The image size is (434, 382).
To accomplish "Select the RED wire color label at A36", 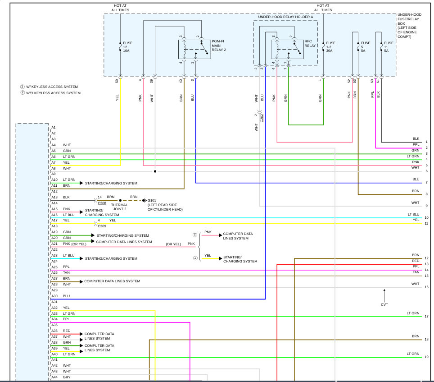I will point(67,331).
